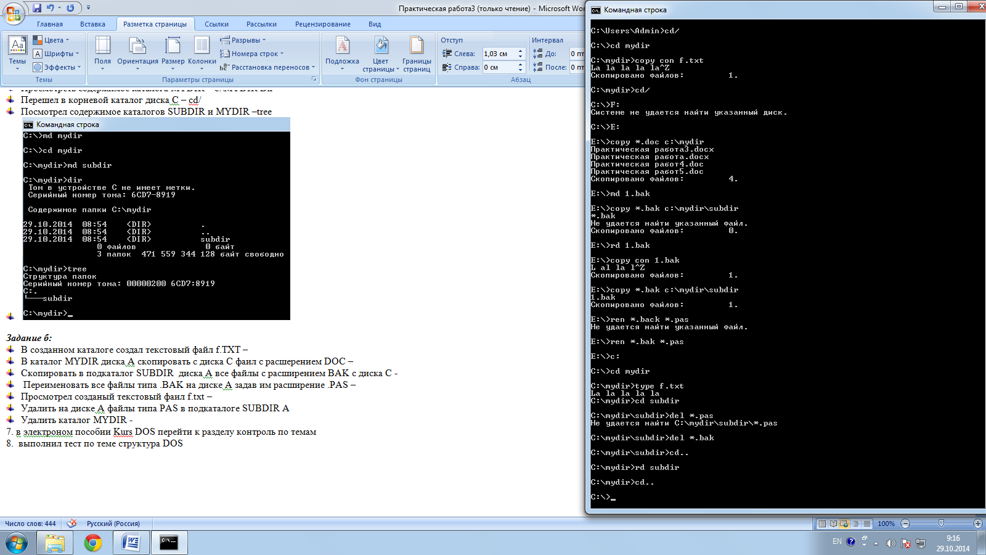Customize the Quick Access Toolbar
Viewport: 986px width, 555px height.
[x=88, y=8]
